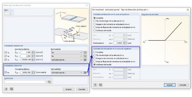Click units icon in nonlinearity dialog

pyautogui.click(x=101, y=85)
